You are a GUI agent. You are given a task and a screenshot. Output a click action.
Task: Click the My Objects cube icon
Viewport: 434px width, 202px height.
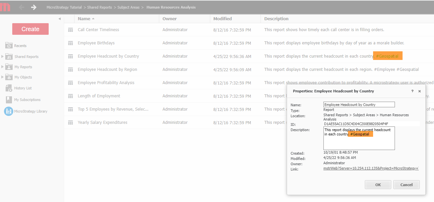tap(8, 77)
